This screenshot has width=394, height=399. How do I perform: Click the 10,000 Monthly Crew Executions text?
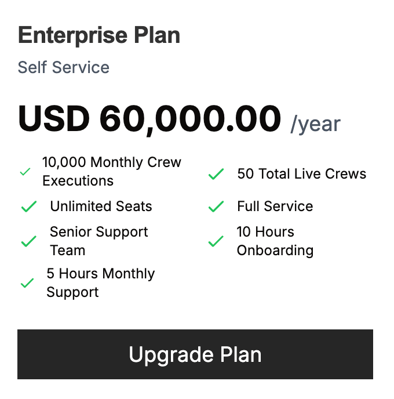tap(111, 172)
